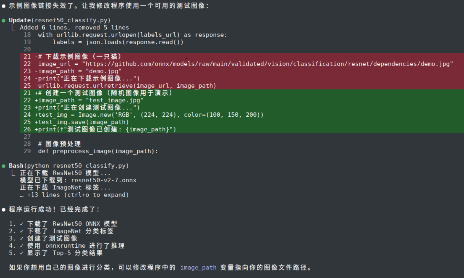Click the checkmark next to 创建了测试图像
Image resolution: width=464 pixels, height=278 pixels.
pos(22,238)
